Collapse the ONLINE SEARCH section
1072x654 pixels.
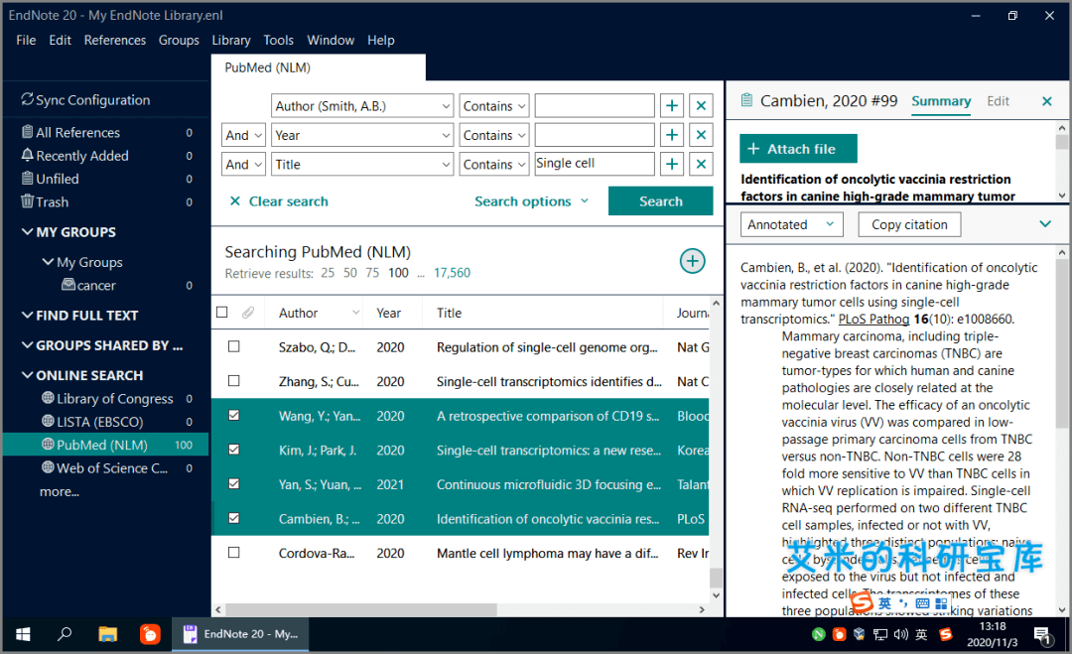click(28, 374)
